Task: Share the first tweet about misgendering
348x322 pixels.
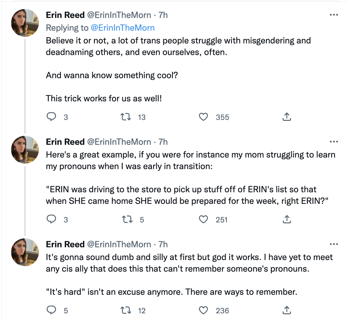Action: [x=287, y=117]
